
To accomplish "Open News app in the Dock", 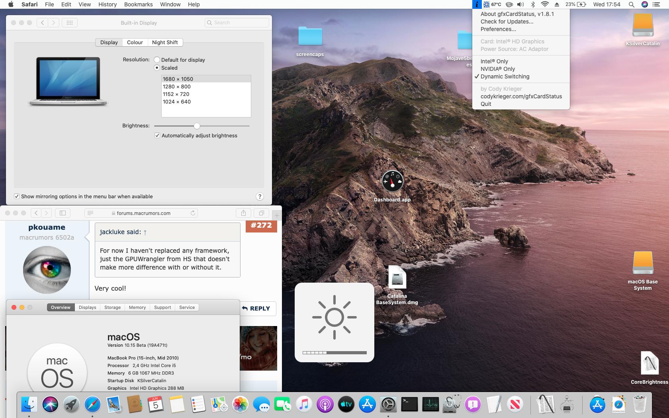I will click(515, 404).
